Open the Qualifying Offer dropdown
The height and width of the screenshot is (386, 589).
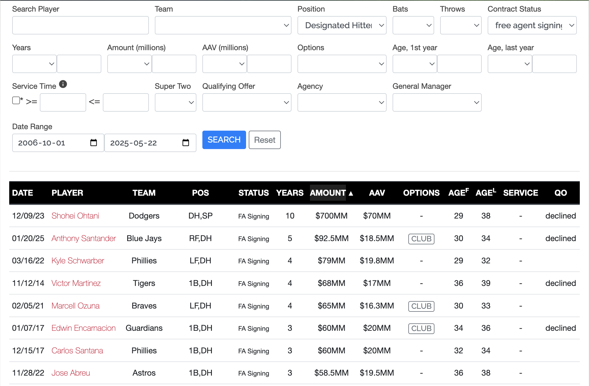tap(247, 102)
